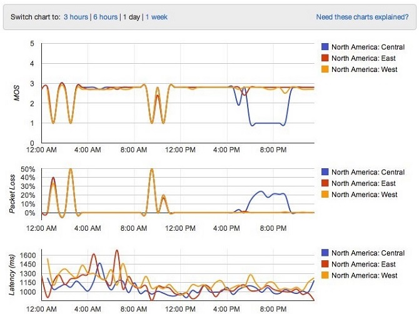Screen dimensions: 419x314
Task: Click 8:00 PM label under Packet Loss chart
Action: pos(273,228)
